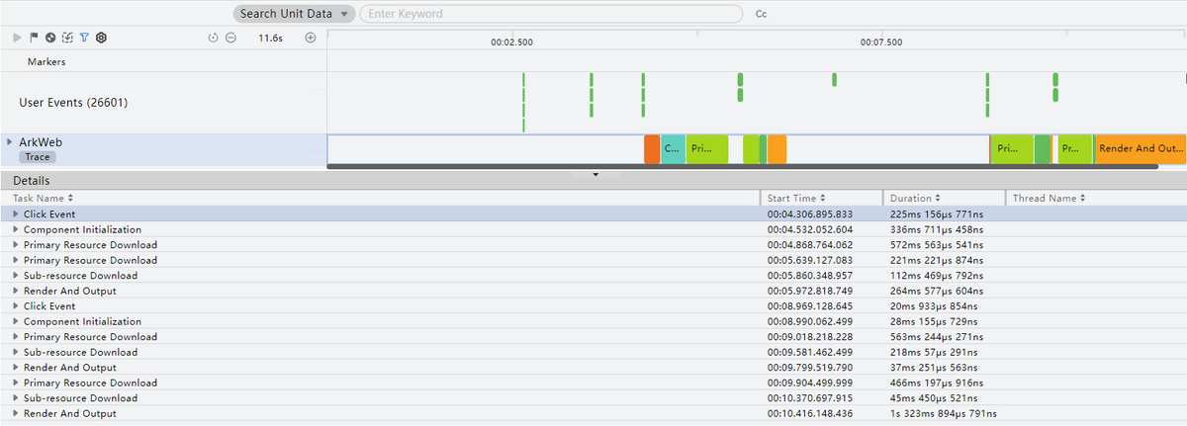The image size is (1187, 426).
Task: Zoom in the timeline with plus icon
Action: coord(310,38)
